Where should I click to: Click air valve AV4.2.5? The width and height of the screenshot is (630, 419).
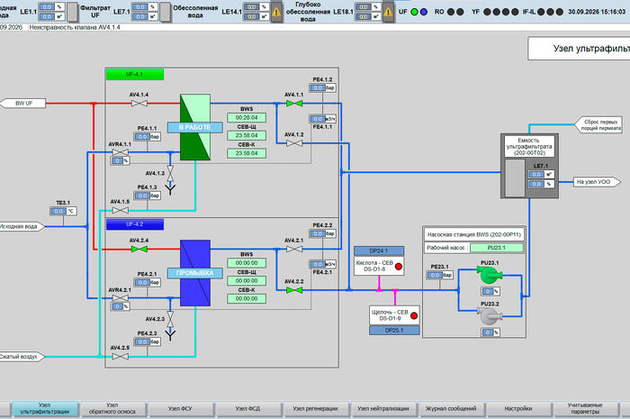pos(120,356)
